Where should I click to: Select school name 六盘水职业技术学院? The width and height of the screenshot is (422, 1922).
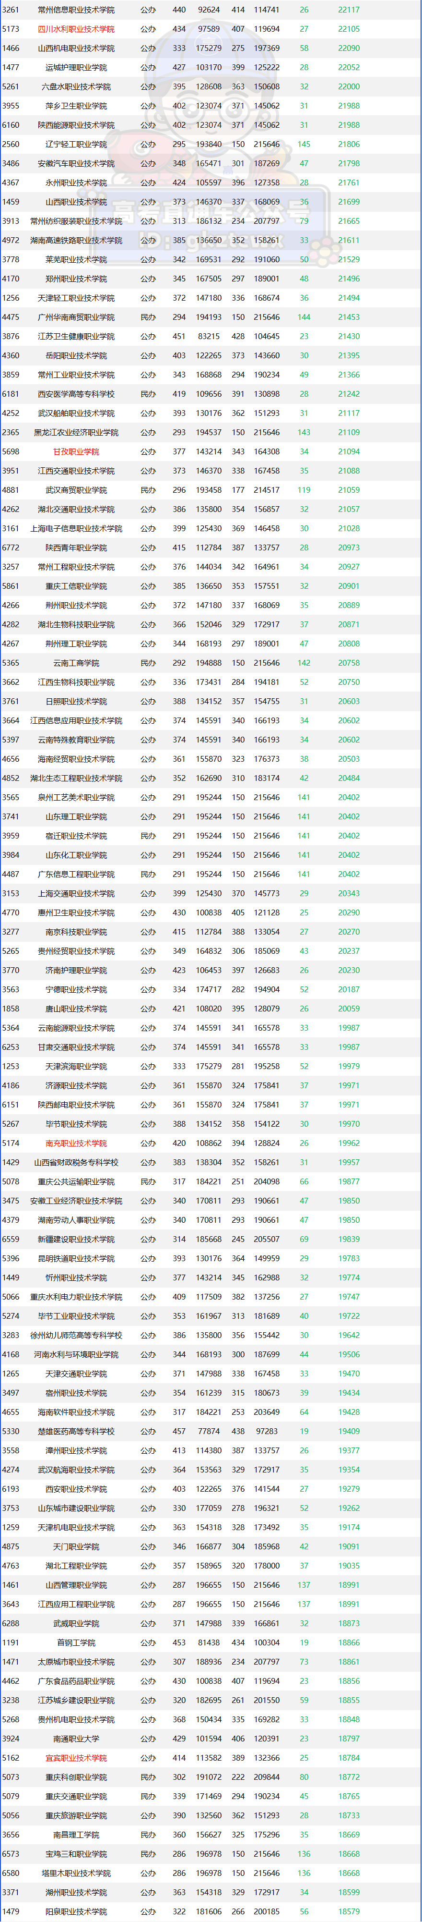pos(76,86)
